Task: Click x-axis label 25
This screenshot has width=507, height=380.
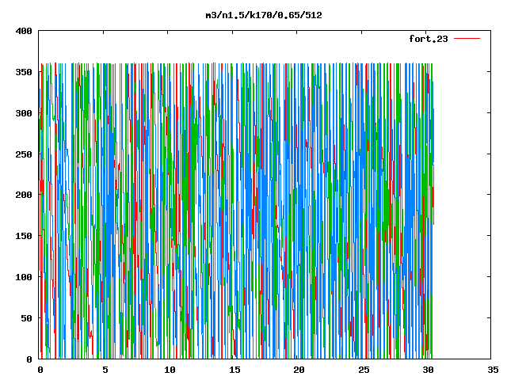Action: [x=364, y=370]
